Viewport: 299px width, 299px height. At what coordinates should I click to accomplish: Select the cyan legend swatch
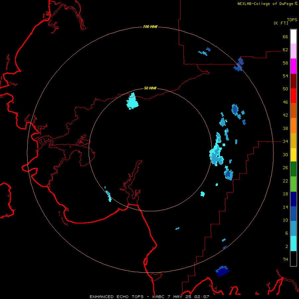coord(293,244)
